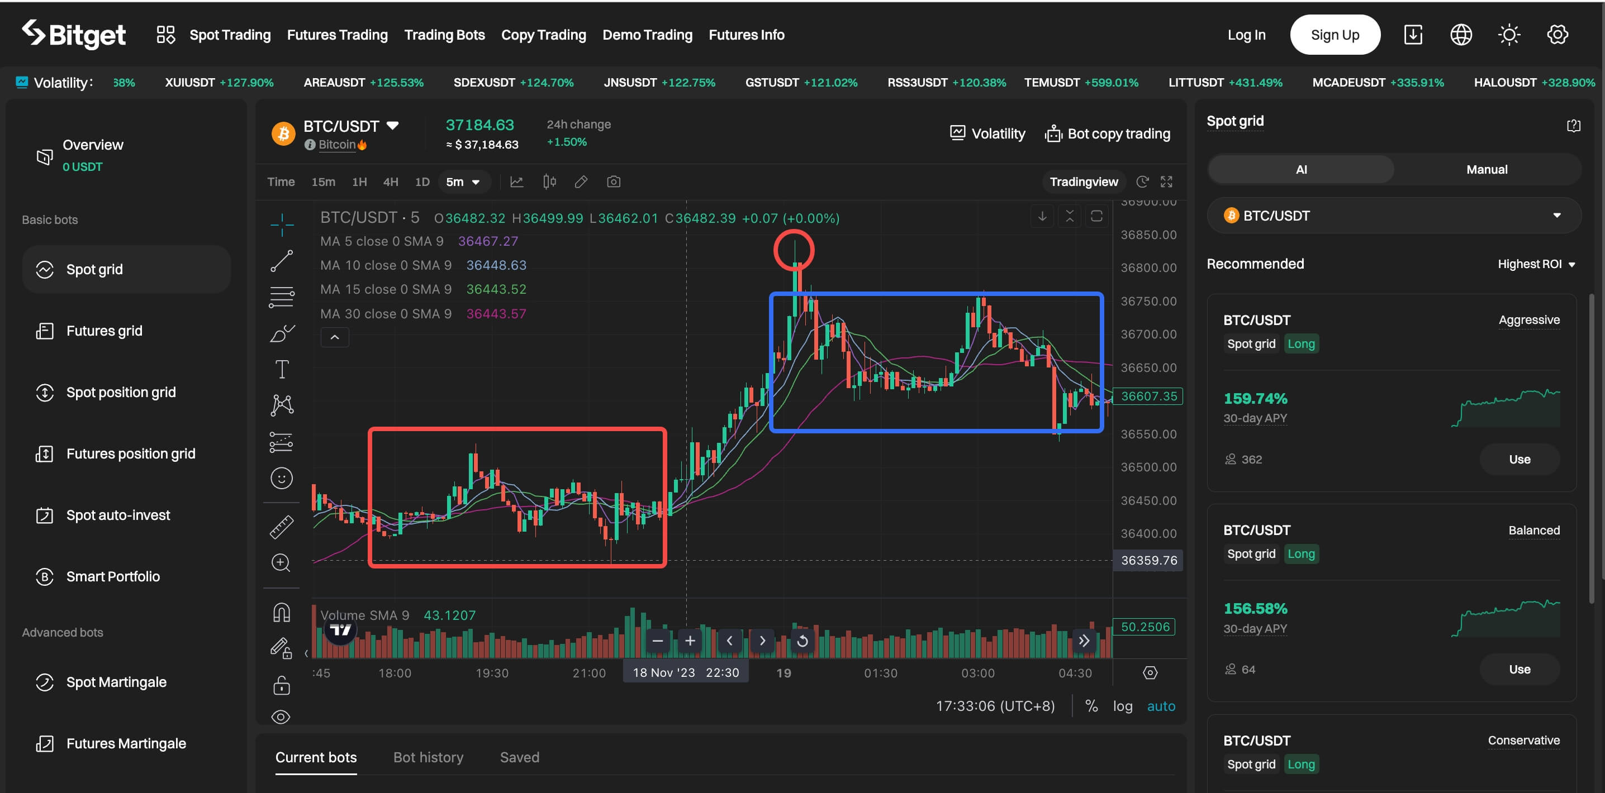Enable visibility toggle on eye icon
The width and height of the screenshot is (1605, 793).
[x=283, y=716]
